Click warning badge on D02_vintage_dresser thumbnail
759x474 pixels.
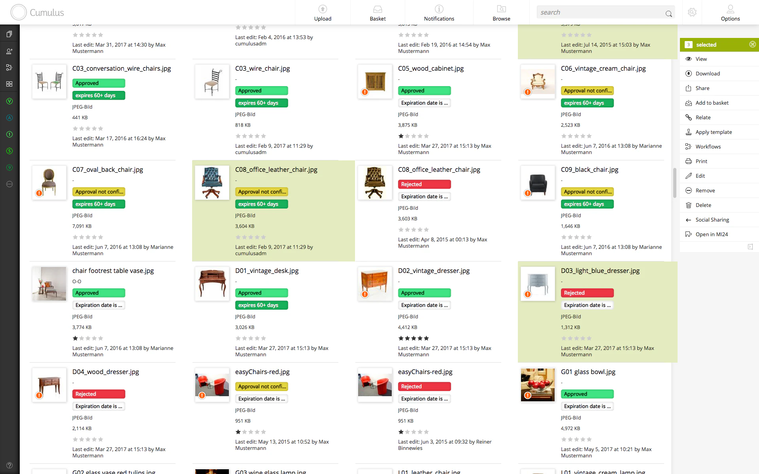(365, 294)
